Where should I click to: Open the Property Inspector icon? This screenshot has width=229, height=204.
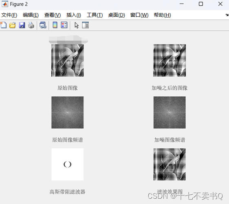pos(85,25)
